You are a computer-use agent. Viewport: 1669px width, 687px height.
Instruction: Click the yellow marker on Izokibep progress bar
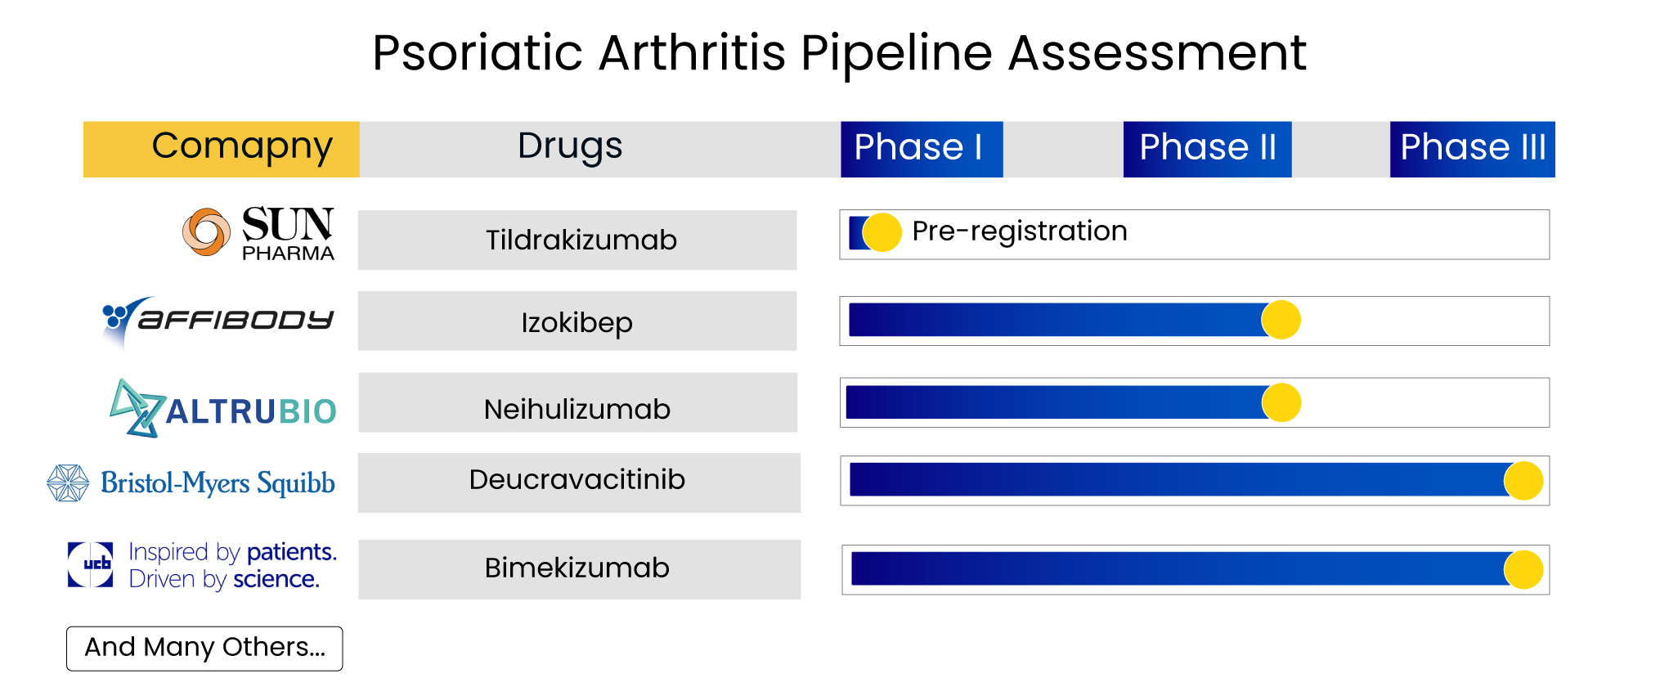pos(1281,320)
